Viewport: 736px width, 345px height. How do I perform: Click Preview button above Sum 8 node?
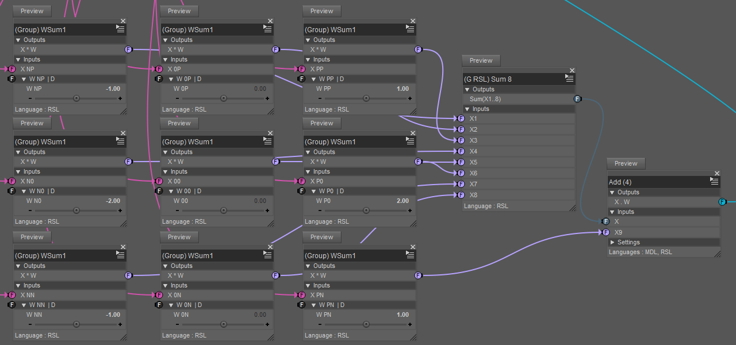481,60
